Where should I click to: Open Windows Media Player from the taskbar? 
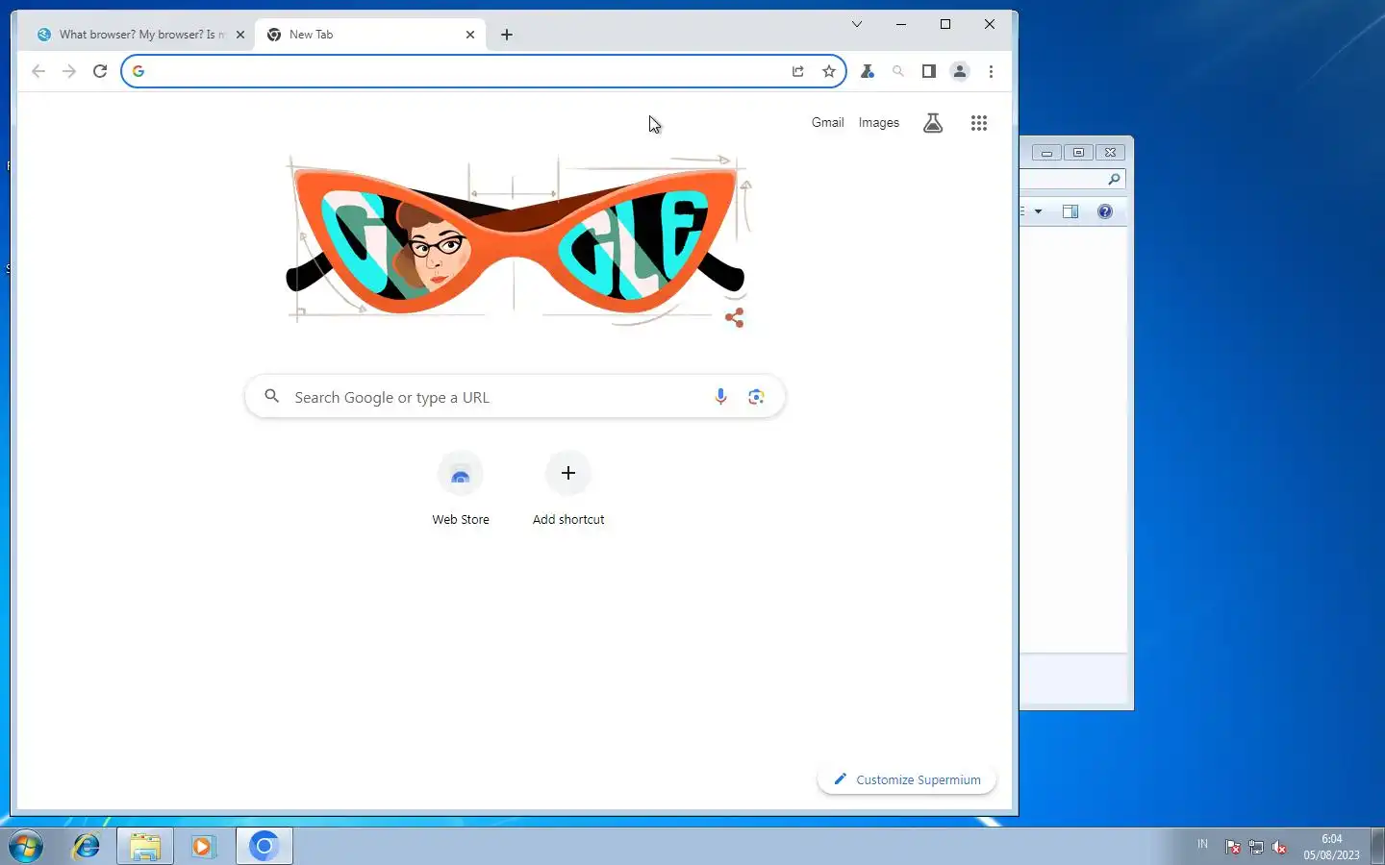(x=203, y=847)
